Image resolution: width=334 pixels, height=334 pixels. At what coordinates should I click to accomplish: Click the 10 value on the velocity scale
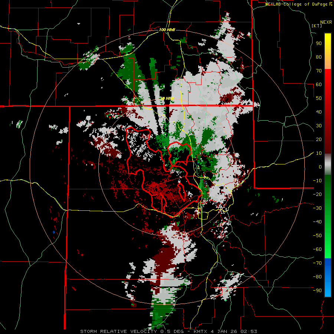(319, 153)
